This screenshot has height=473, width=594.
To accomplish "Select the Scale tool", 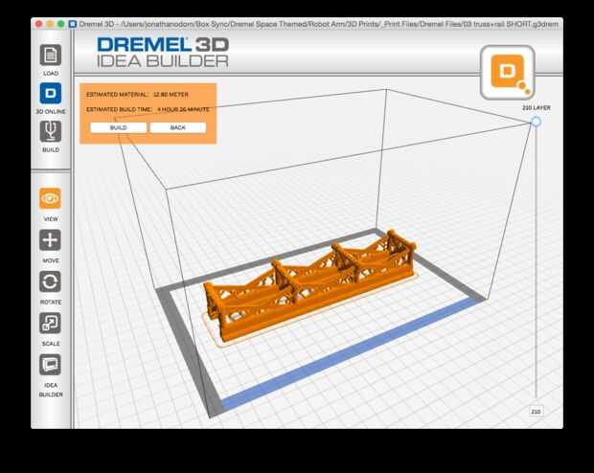I will pyautogui.click(x=50, y=323).
